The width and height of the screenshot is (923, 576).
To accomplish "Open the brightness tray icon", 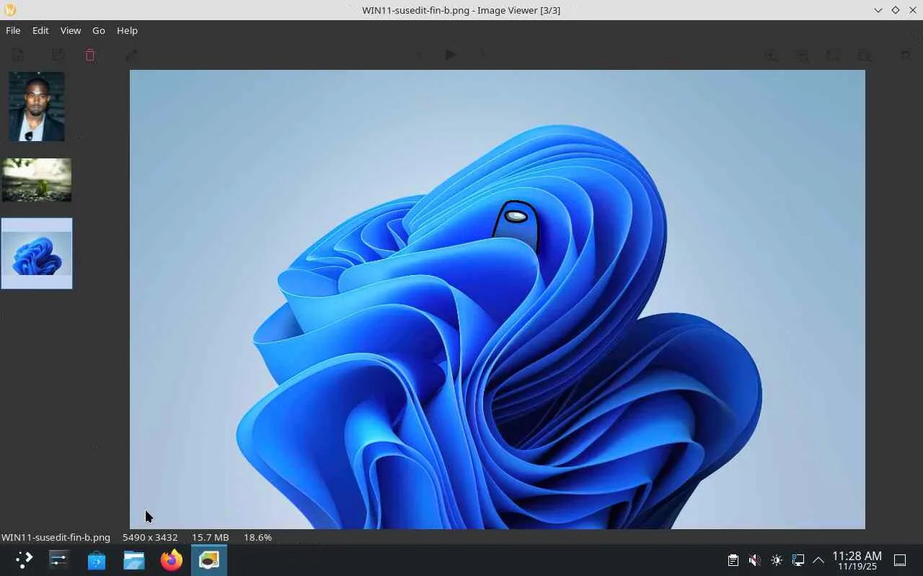I will tap(776, 560).
